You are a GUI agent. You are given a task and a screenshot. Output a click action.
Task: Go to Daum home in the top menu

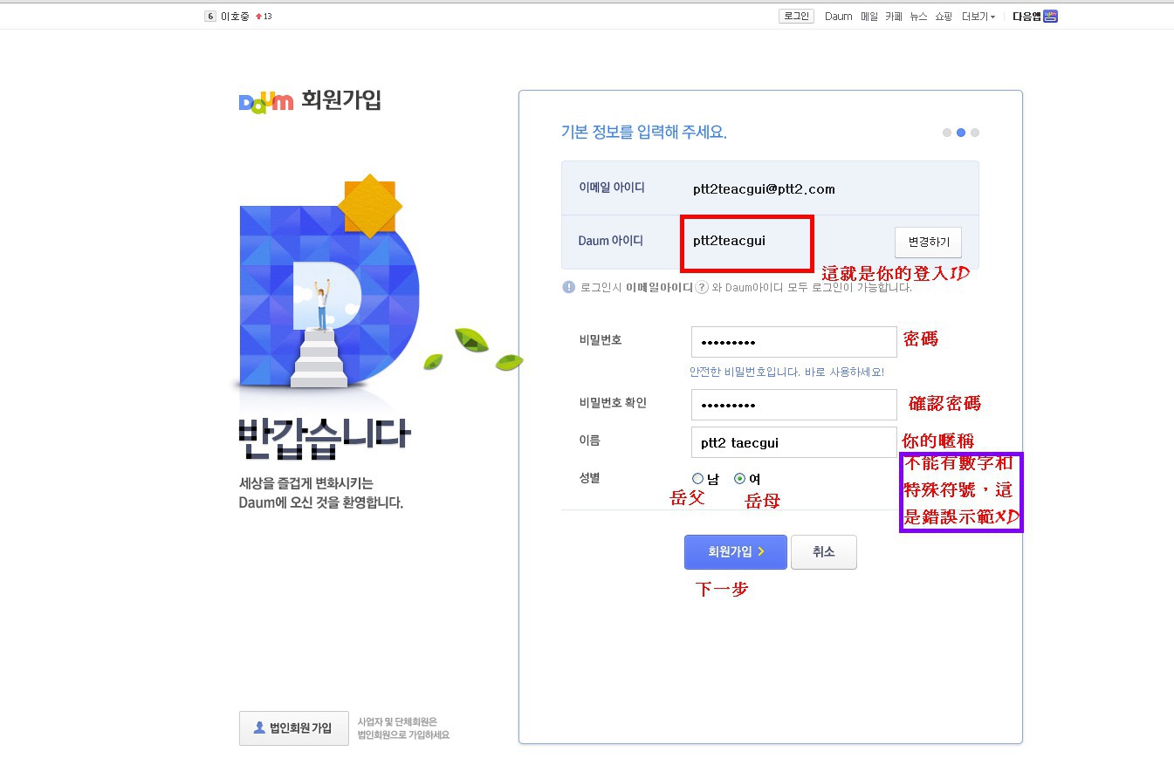(839, 17)
